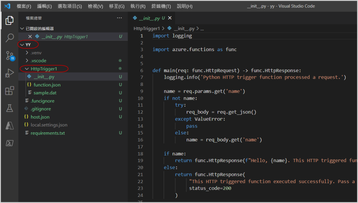Select requirements.txt in the explorer
This screenshot has height=203, width=358.
point(48,133)
